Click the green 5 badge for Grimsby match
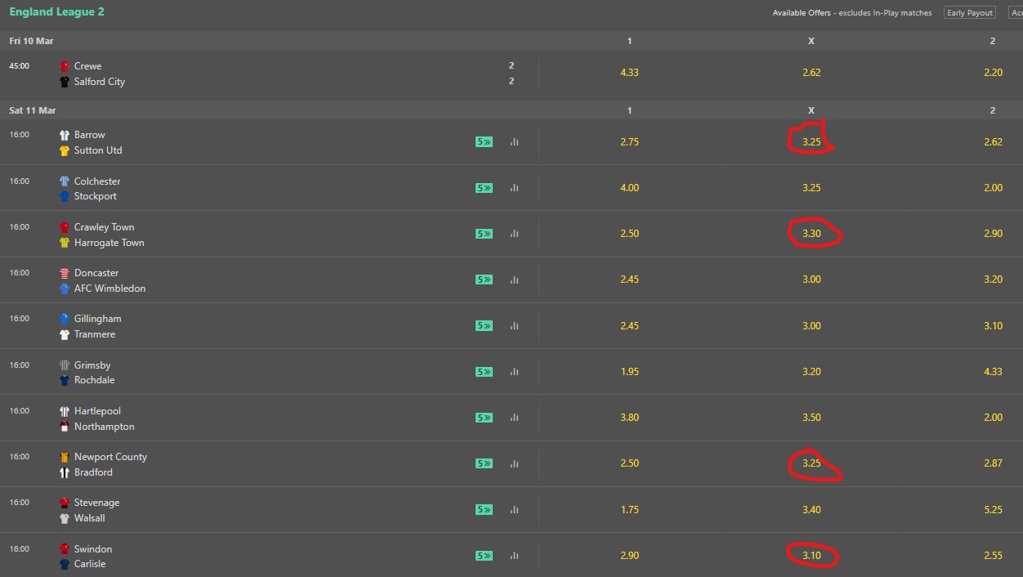Image resolution: width=1023 pixels, height=577 pixels. pyautogui.click(x=485, y=372)
